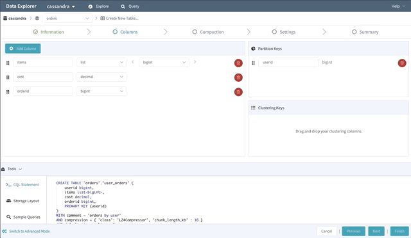Open the bigint type dropdown for orderid
This screenshot has height=238, width=411.
(x=101, y=91)
